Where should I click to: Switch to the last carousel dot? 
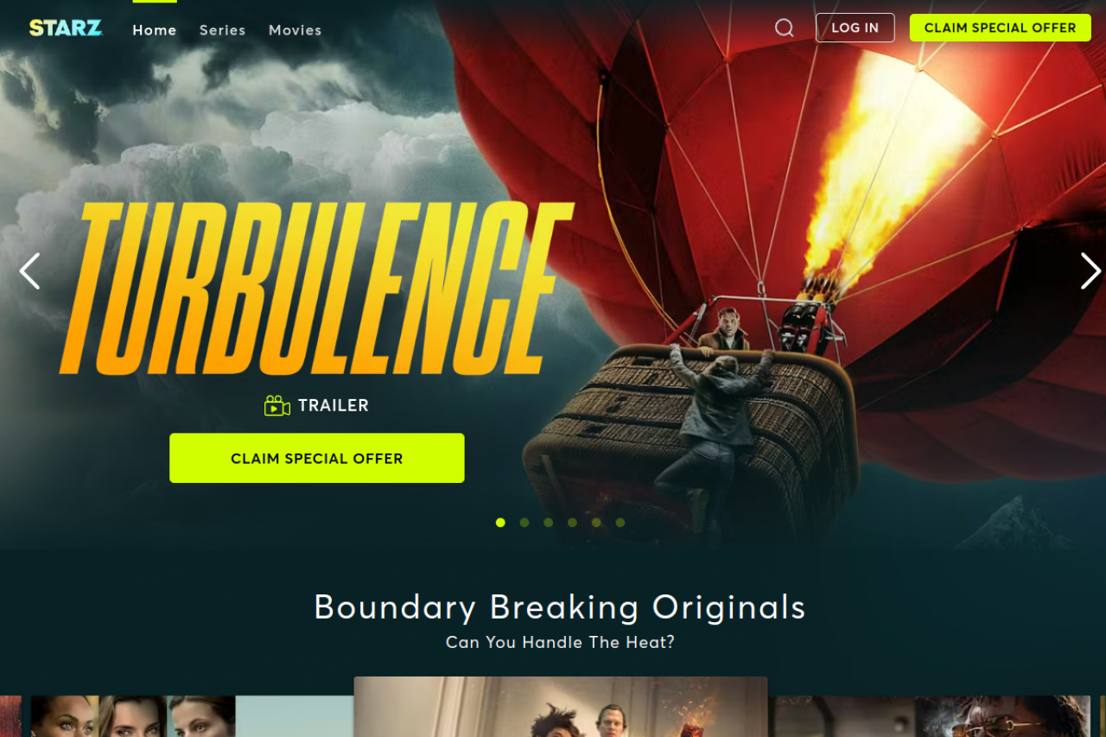(x=620, y=523)
